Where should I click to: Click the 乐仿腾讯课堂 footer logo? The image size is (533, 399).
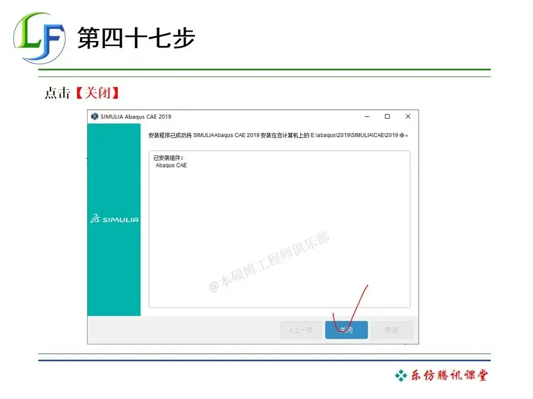[x=441, y=375]
